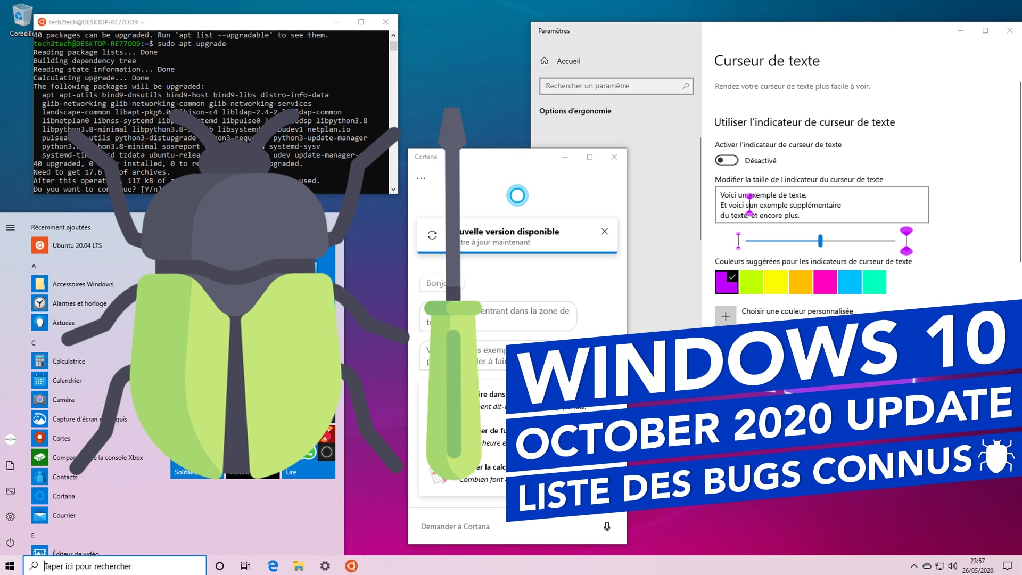
Task: Open the notification center icon
Action: pyautogui.click(x=1007, y=566)
